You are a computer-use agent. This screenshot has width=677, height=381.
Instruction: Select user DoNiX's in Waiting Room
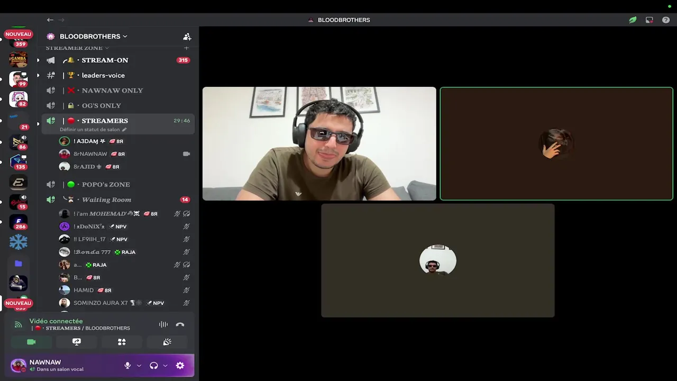click(125, 226)
